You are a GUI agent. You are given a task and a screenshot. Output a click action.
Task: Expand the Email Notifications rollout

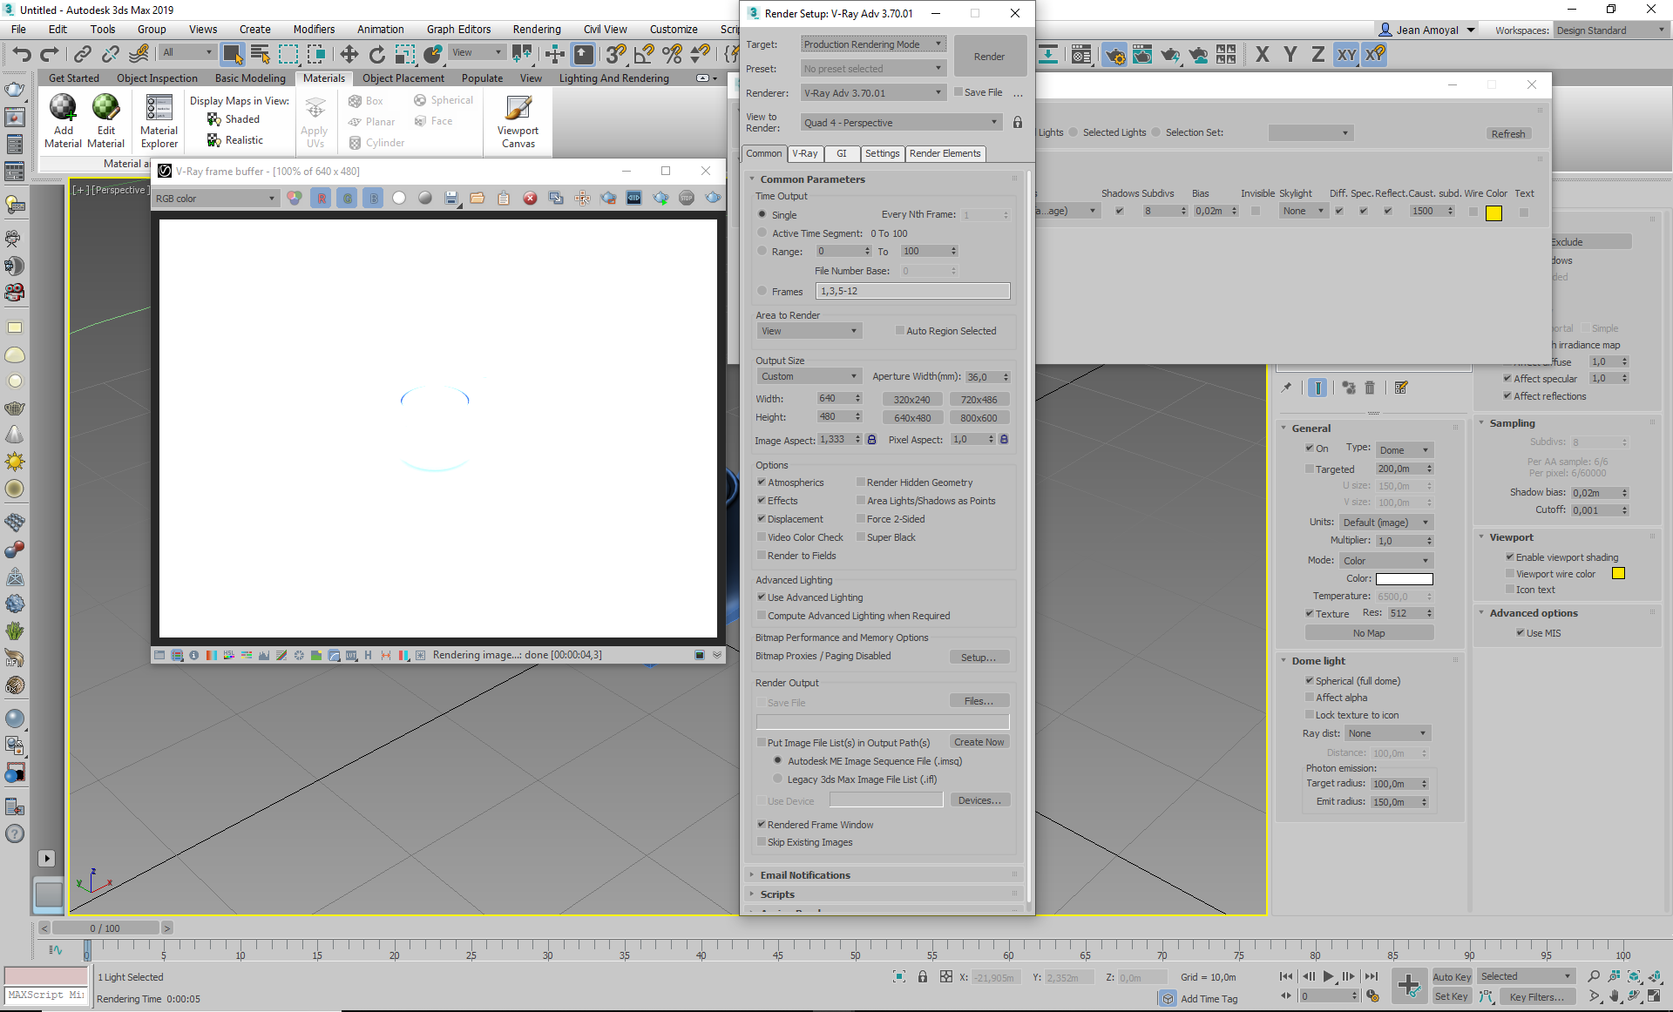point(804,875)
